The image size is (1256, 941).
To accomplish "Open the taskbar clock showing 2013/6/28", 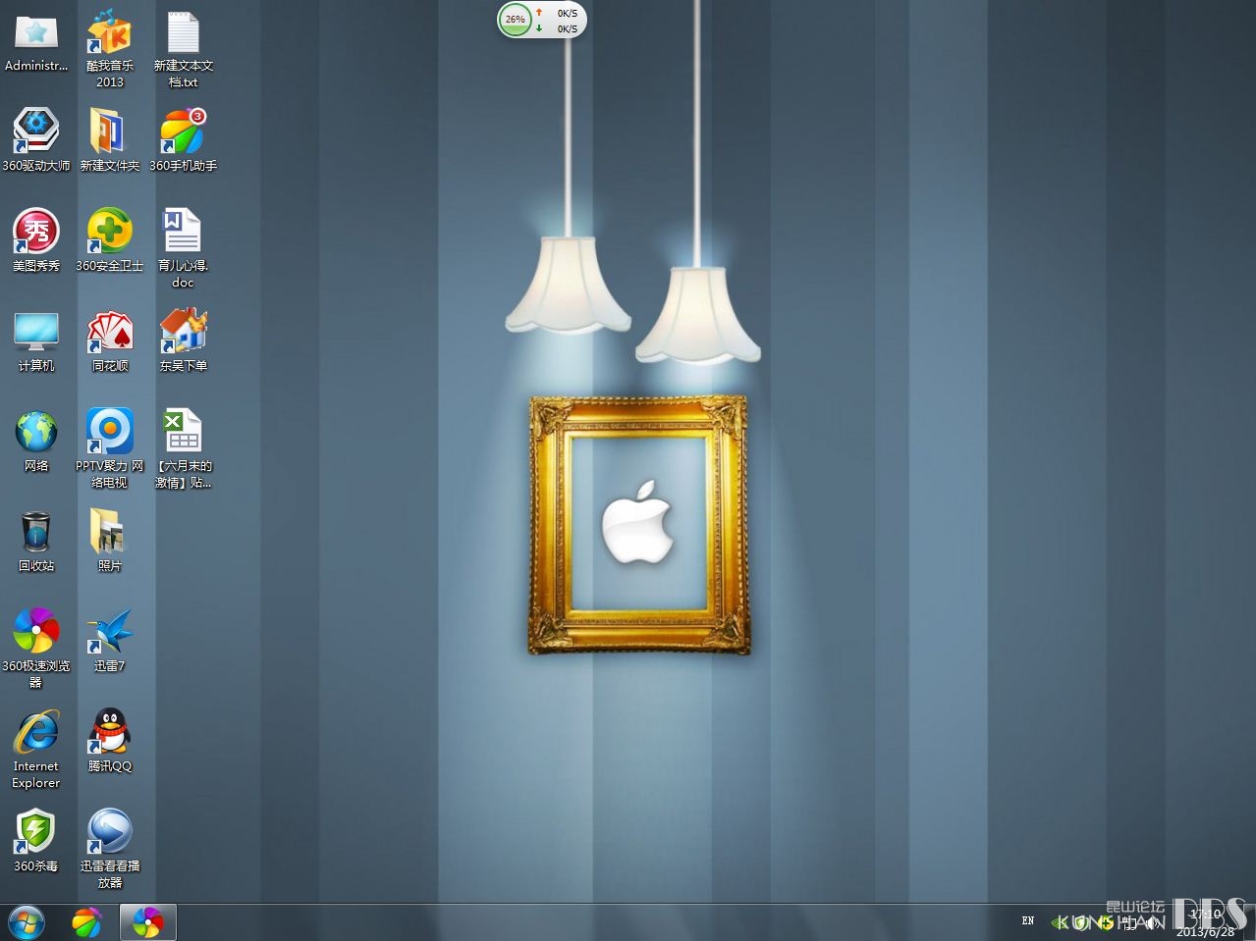I will pos(1207,922).
